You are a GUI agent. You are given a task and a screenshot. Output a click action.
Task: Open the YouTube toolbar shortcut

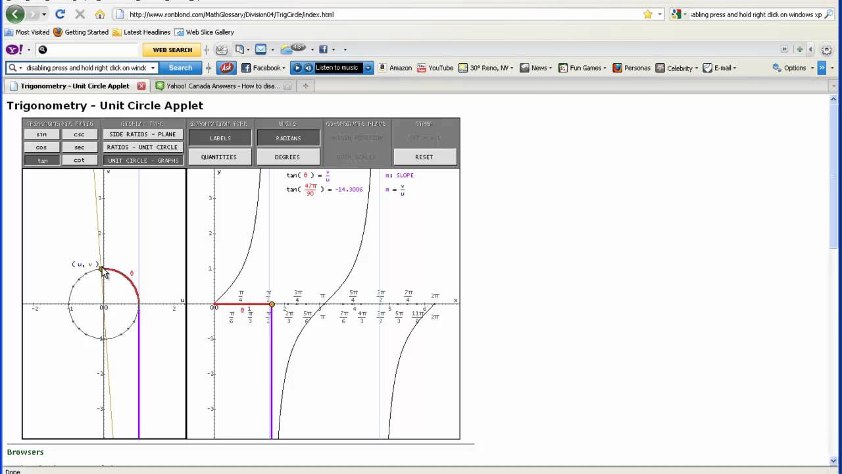coord(435,68)
